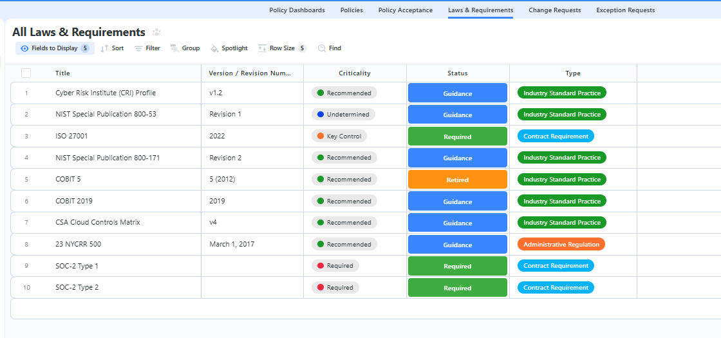Sort by Title column header
Screen dimensions: 721x338
[62, 73]
